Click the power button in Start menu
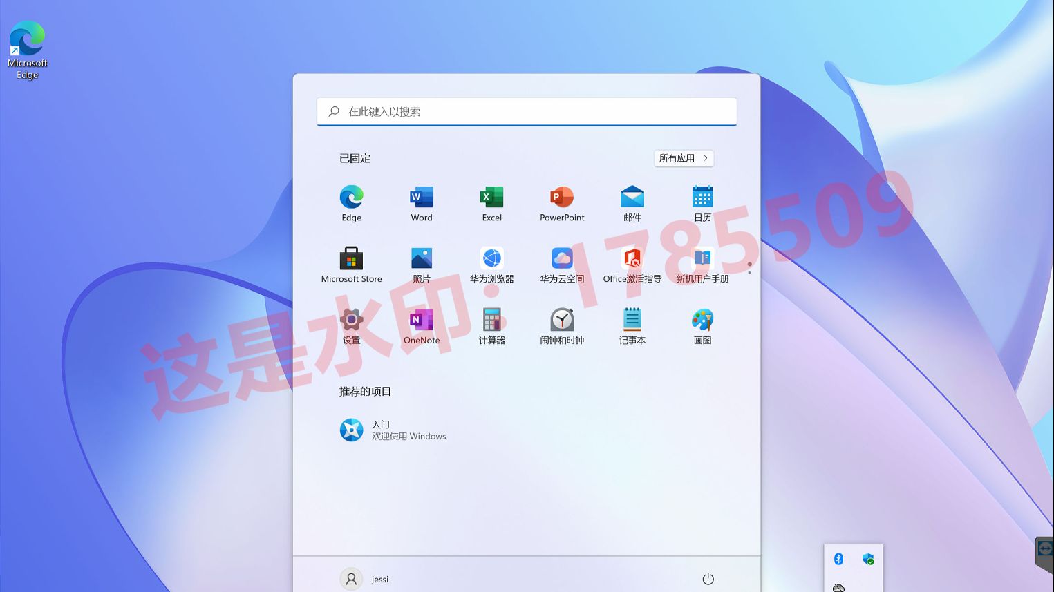1054x592 pixels. click(708, 579)
